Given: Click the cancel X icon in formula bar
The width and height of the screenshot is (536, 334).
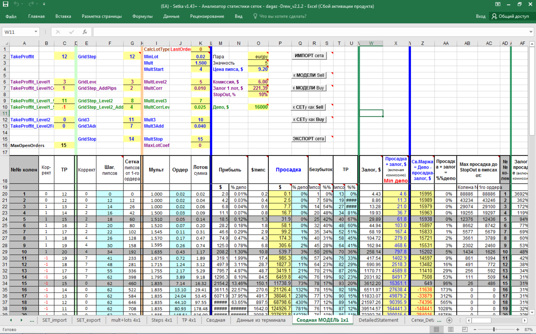Looking at the screenshot, I should coord(58,32).
